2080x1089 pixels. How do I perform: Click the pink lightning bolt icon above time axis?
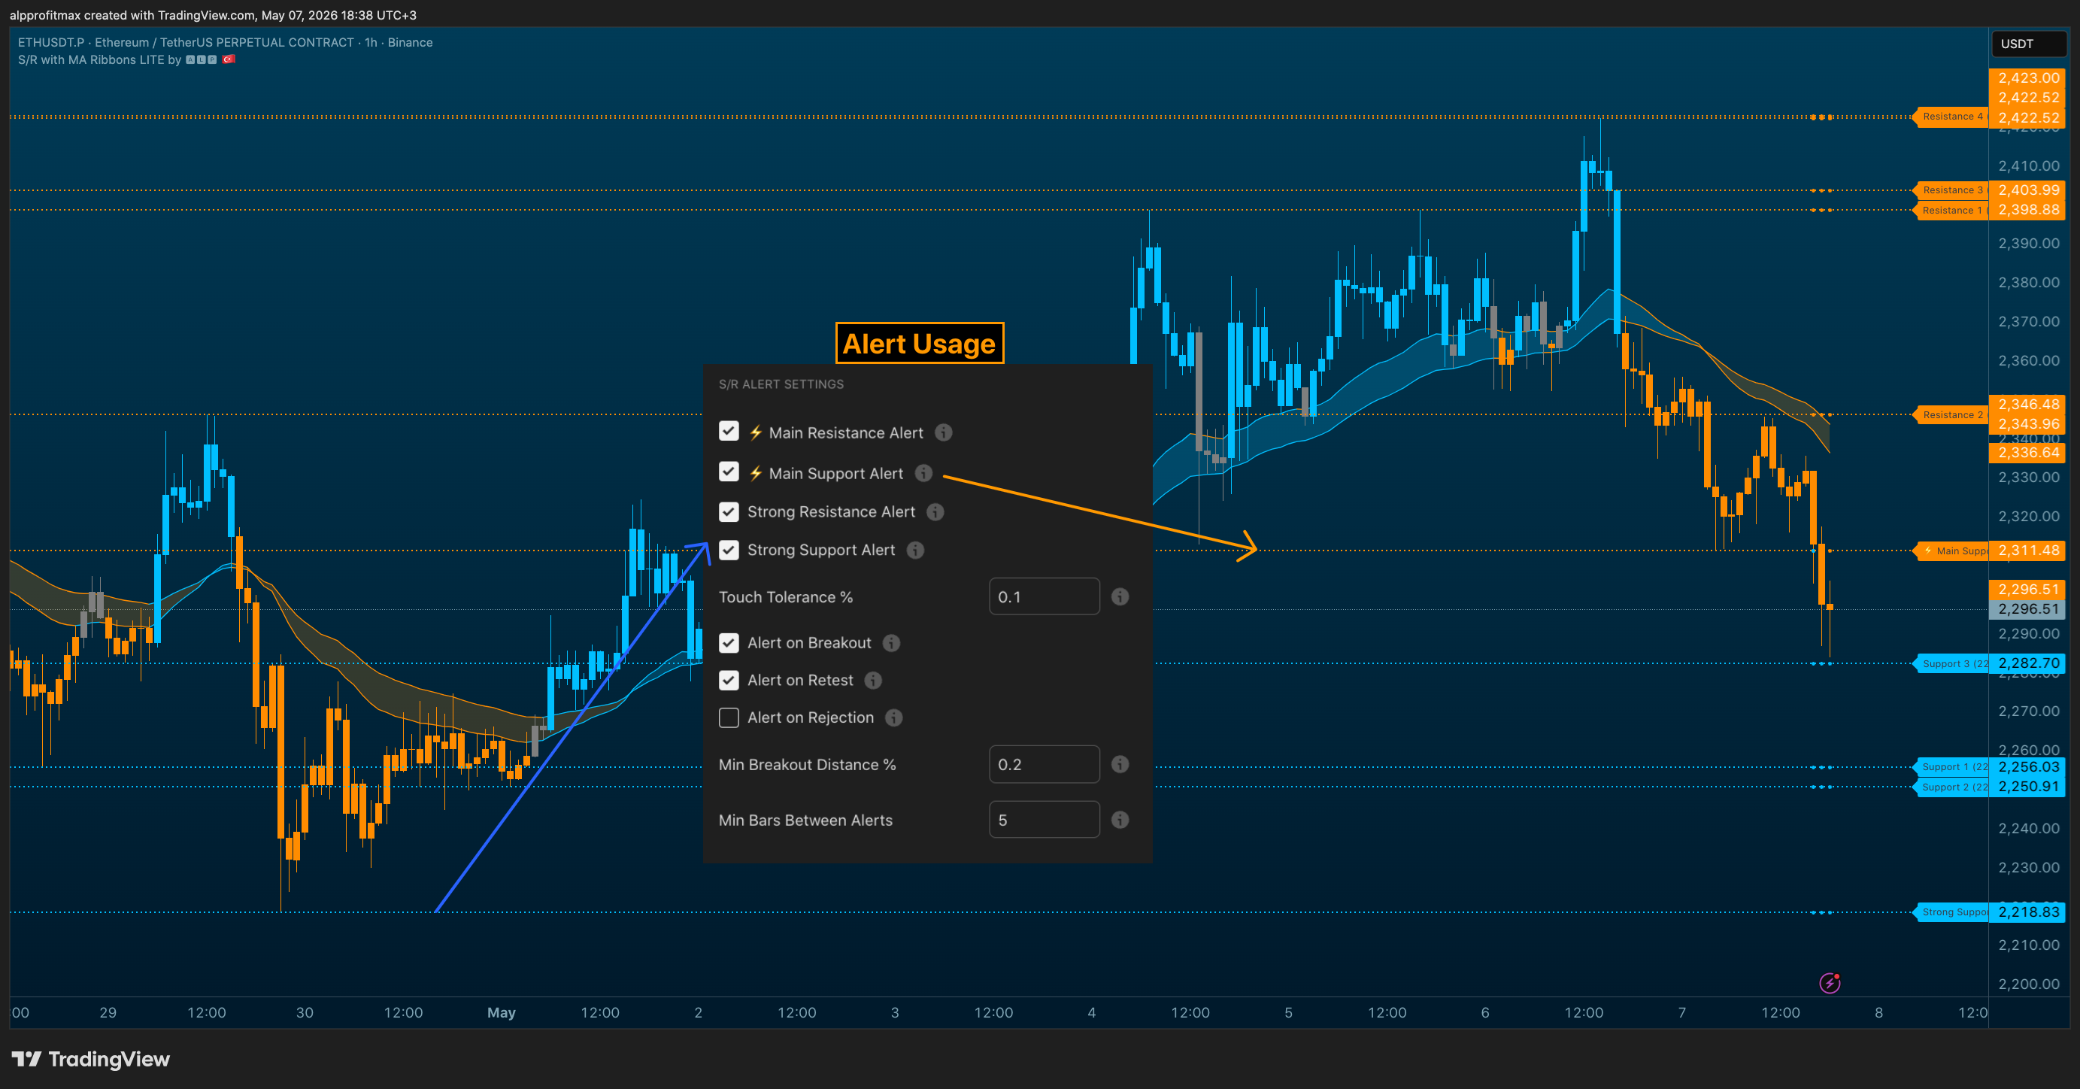click(1830, 982)
